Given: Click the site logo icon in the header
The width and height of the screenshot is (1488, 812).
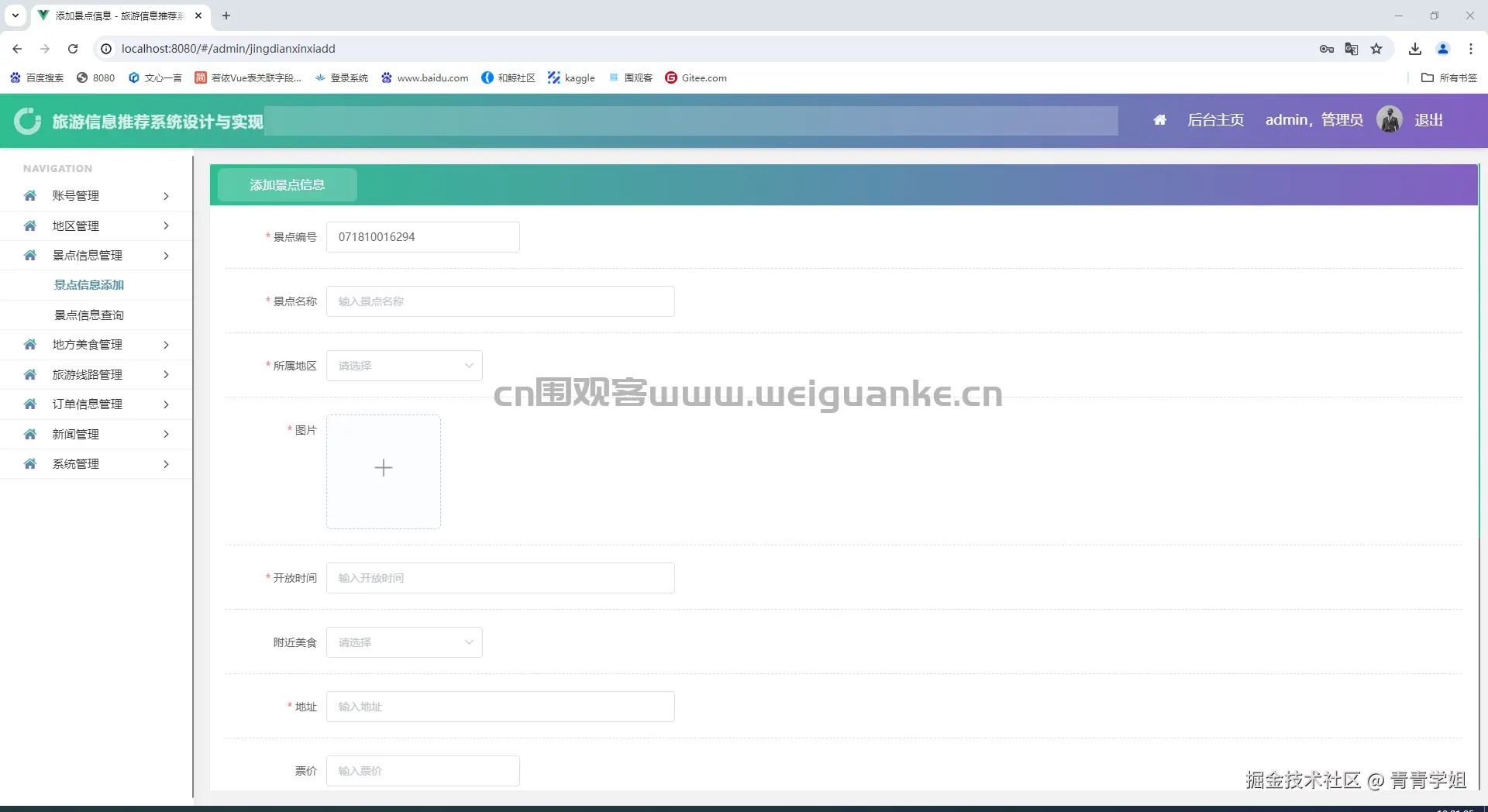Looking at the screenshot, I should point(27,121).
